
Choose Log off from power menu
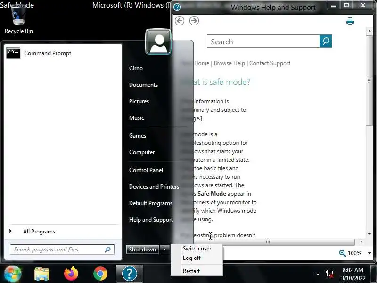[x=192, y=258]
